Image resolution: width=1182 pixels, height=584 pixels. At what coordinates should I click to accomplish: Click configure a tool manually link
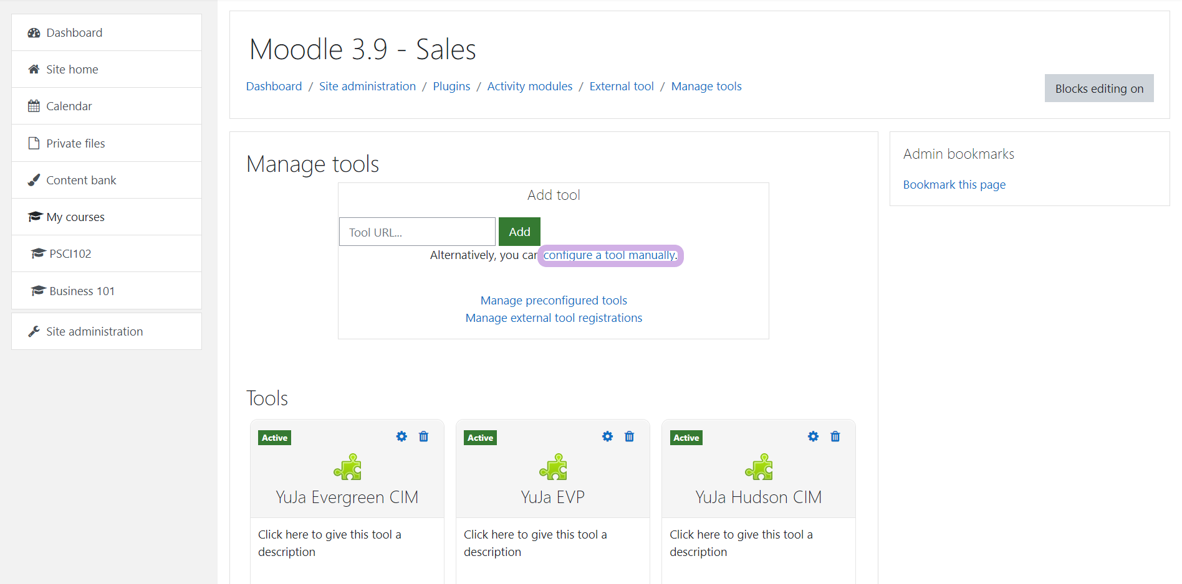tap(610, 255)
